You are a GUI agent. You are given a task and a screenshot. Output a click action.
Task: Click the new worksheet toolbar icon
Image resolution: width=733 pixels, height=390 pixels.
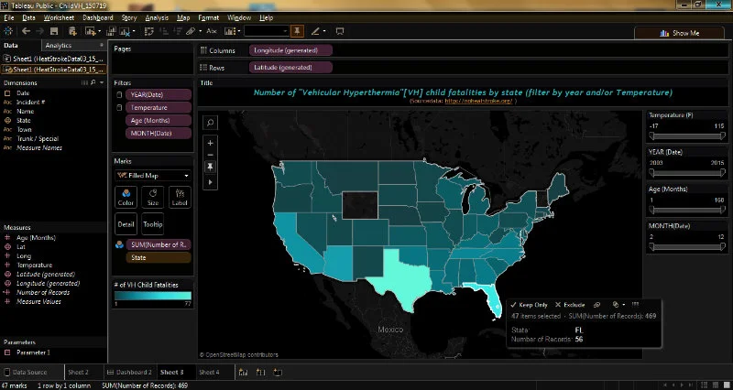click(89, 31)
